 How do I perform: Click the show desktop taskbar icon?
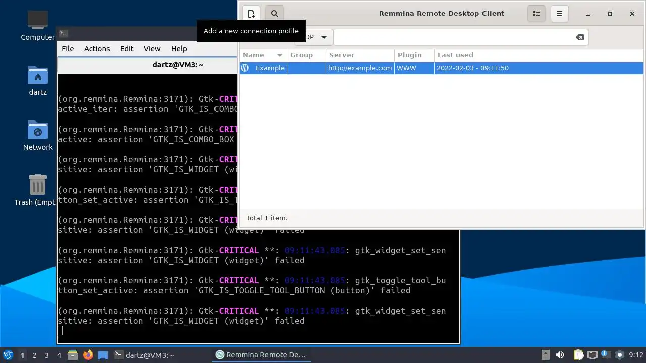(x=103, y=355)
